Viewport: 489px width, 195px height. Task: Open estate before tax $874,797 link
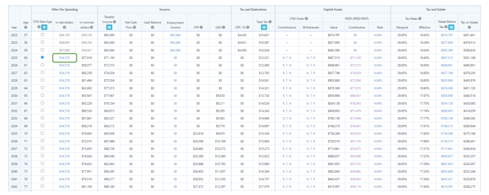[446, 35]
